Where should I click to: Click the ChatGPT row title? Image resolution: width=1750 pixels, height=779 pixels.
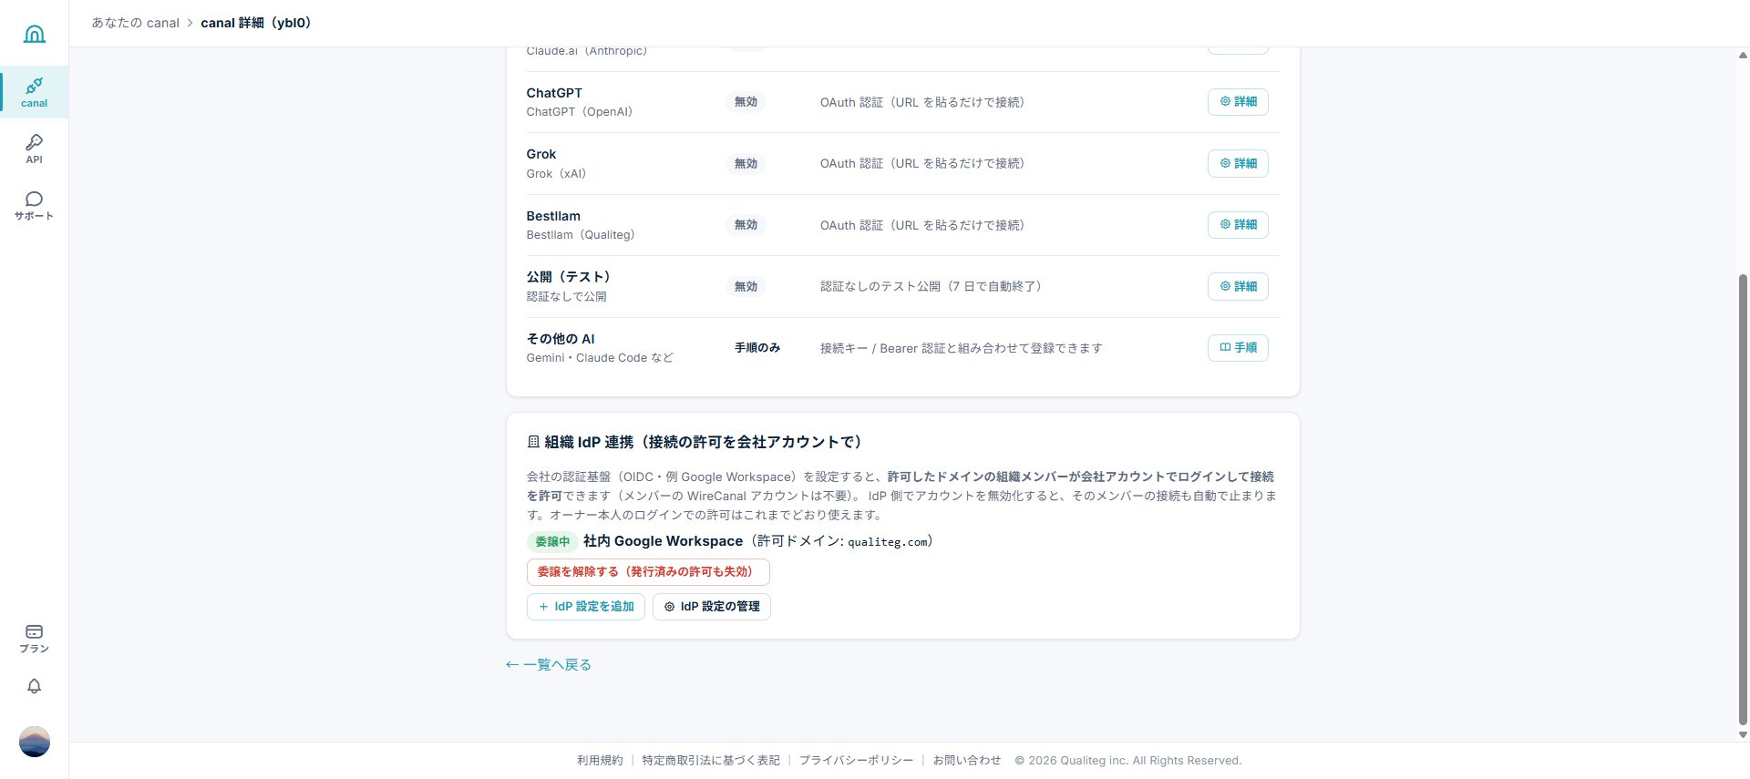[x=554, y=93]
